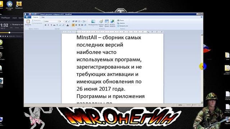Screen dimensions: 230x129
Task: Click the Cut (Вырезать) scissors command
Action: [x=36, y=20]
